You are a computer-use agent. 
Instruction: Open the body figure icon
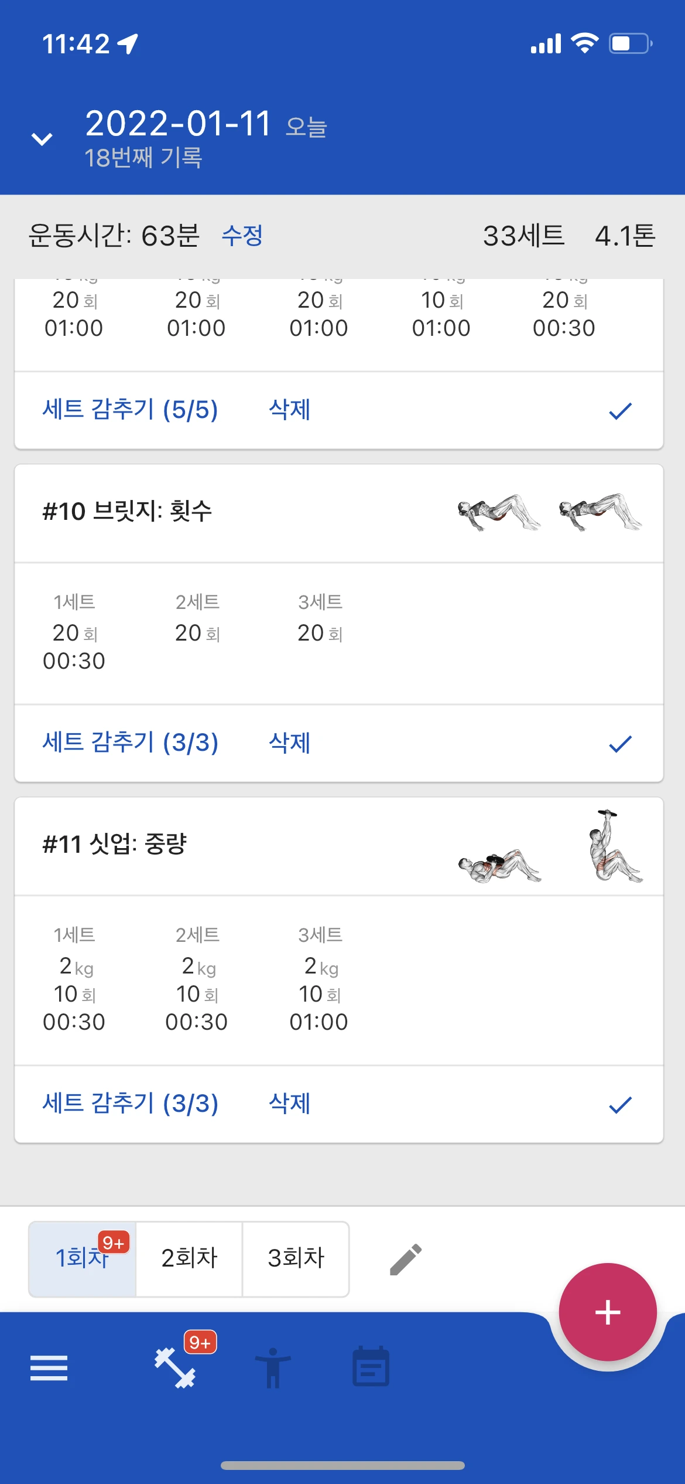[273, 1368]
